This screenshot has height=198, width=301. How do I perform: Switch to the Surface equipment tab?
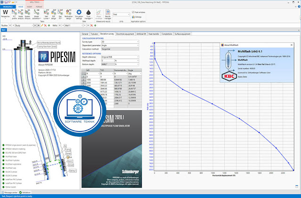pyautogui.click(x=182, y=34)
